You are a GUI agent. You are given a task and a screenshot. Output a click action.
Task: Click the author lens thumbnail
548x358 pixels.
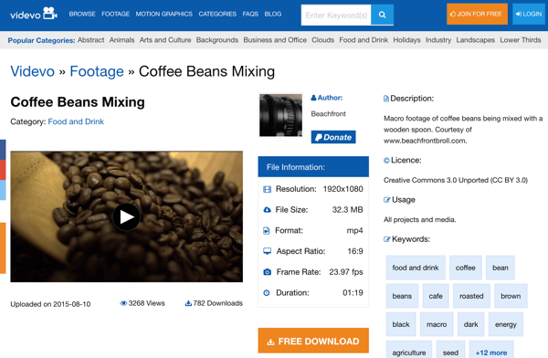(280, 115)
